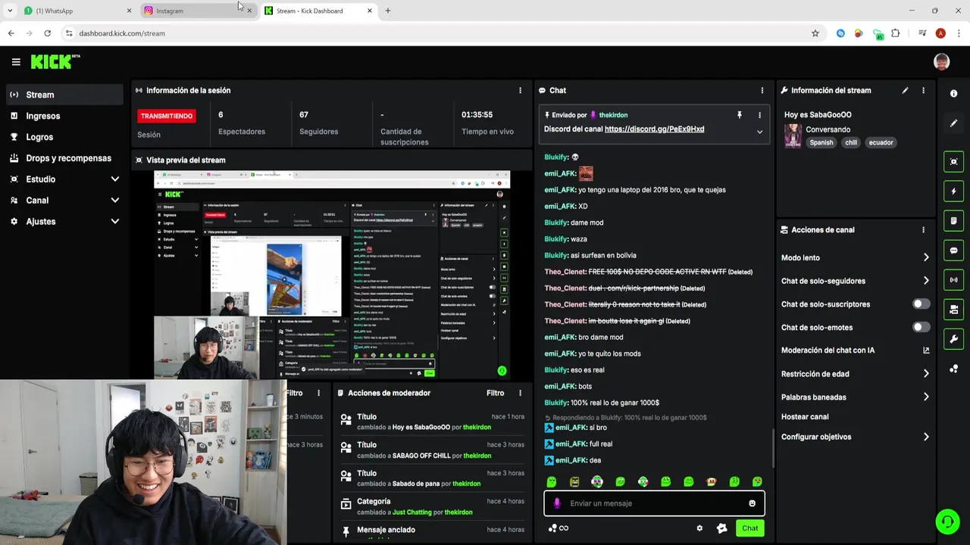The image size is (970, 545).
Task: Open Acciones de canal options menu
Action: pos(923,229)
